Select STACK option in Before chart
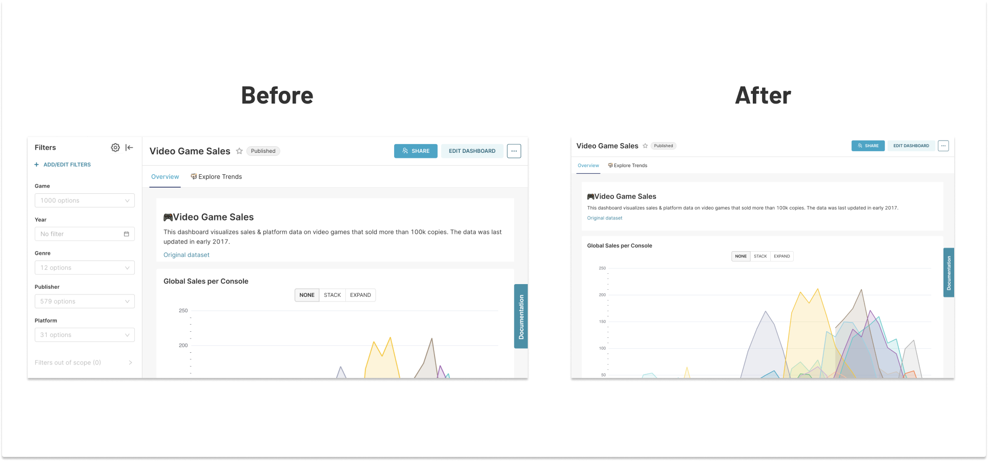 pos(333,295)
